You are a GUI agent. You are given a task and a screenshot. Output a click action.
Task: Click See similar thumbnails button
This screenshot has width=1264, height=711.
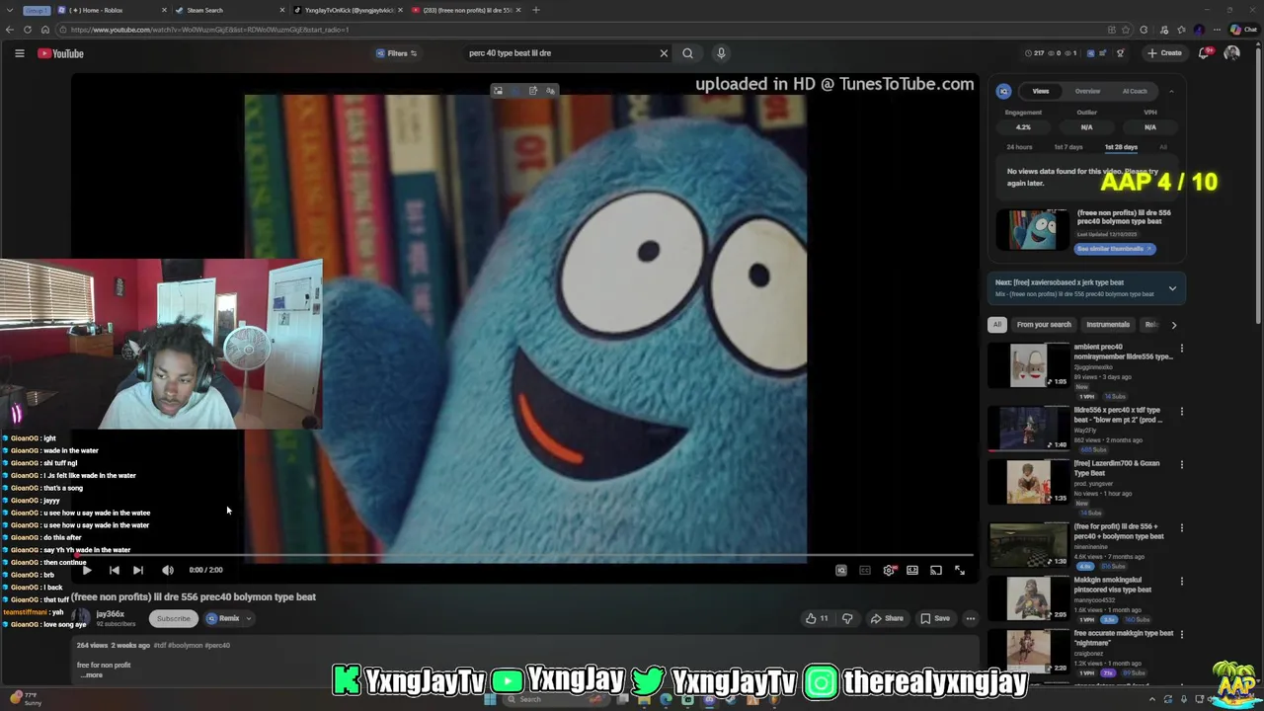[1114, 249]
